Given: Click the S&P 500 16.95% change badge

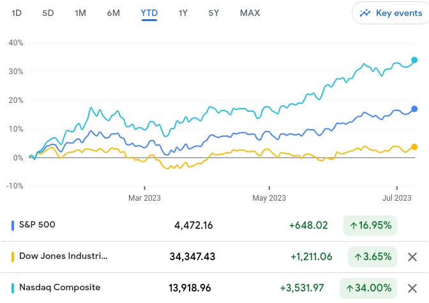Looking at the screenshot, I should click(x=370, y=226).
